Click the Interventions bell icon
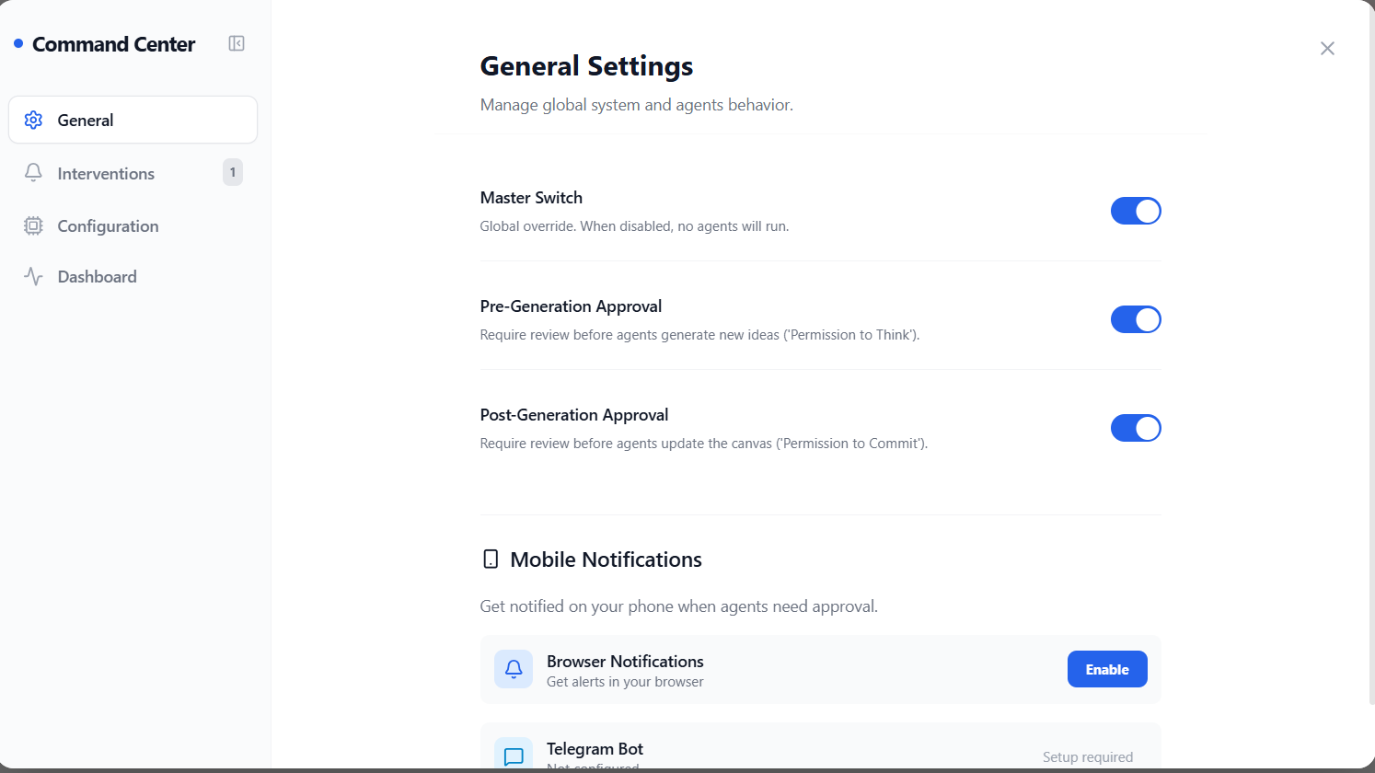This screenshot has height=773, width=1375. (x=34, y=173)
